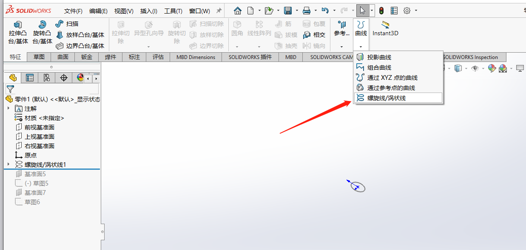Click the Intersect (相交) tool
526x250 pixels.
(x=314, y=35)
